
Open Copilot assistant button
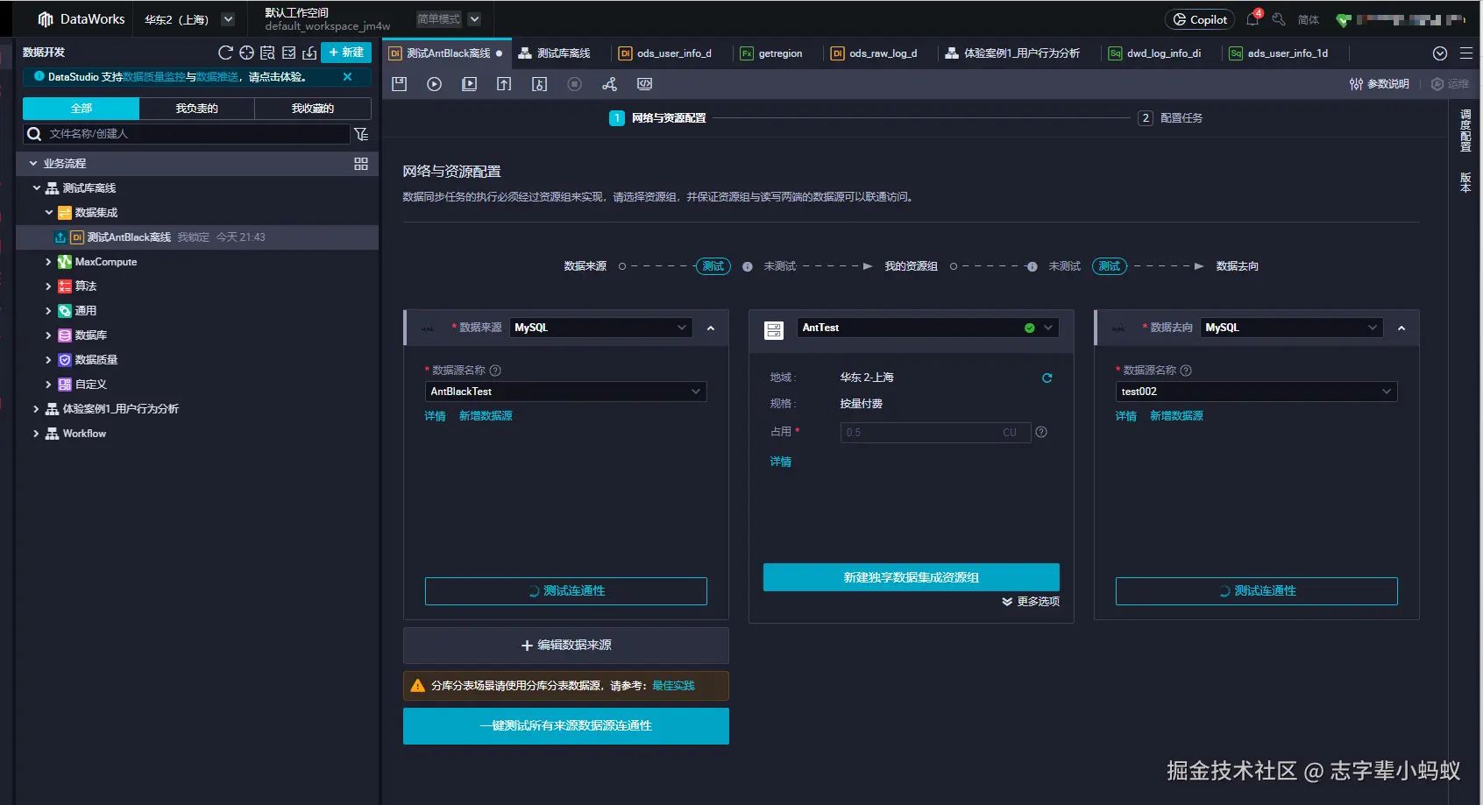click(1199, 19)
